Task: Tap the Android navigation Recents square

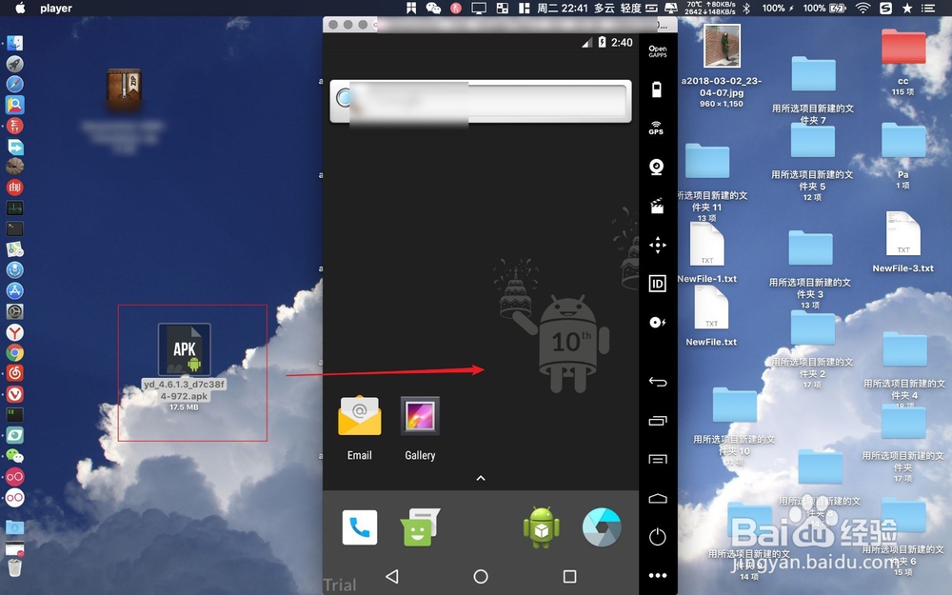Action: [569, 576]
